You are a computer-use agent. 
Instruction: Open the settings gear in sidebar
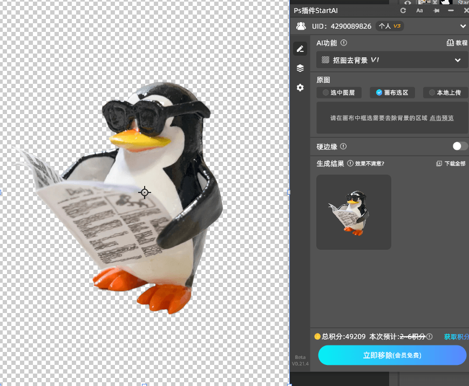[300, 88]
